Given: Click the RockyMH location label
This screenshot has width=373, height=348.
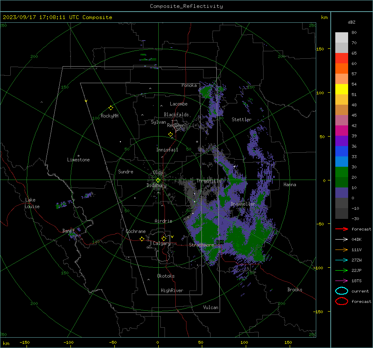Looking at the screenshot, I should 109,116.
